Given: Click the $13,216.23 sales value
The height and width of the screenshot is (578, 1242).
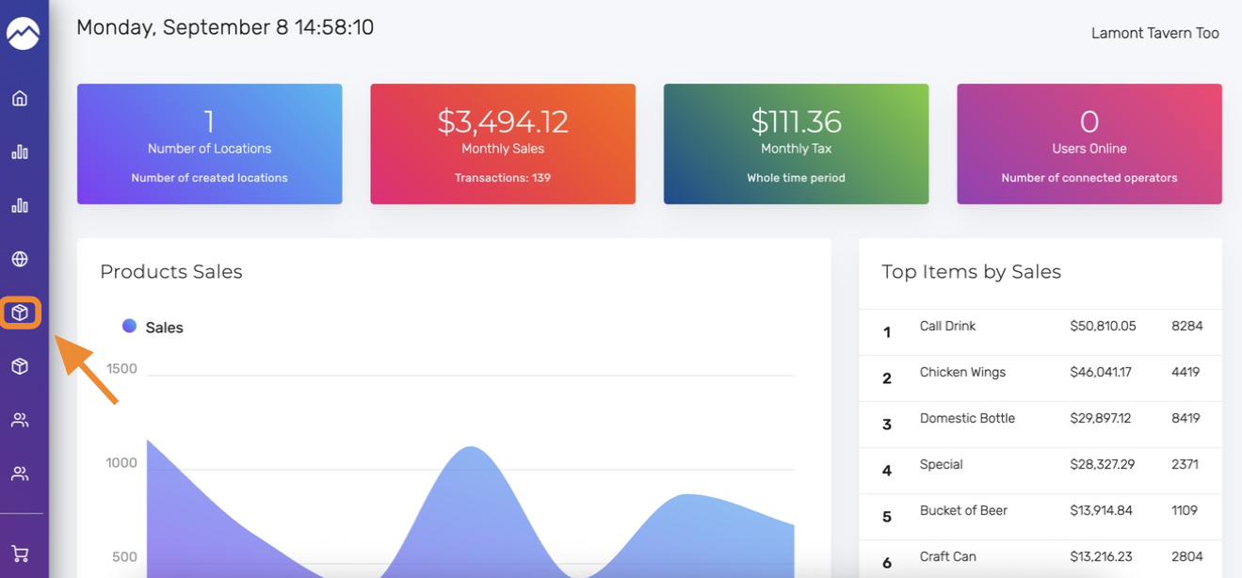Looking at the screenshot, I should click(1101, 556).
